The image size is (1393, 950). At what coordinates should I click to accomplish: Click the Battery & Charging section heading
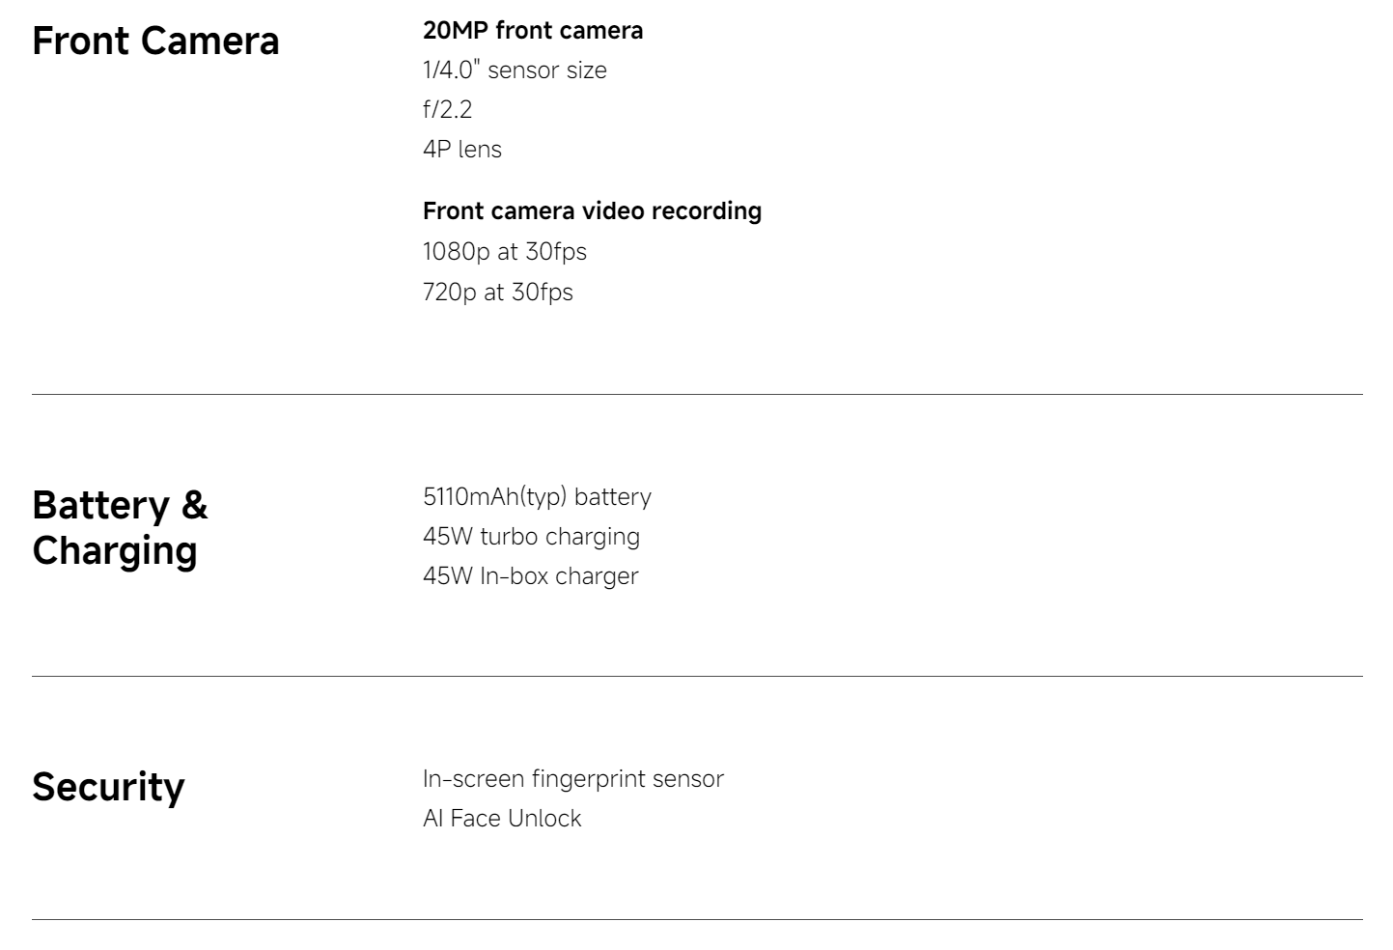pyautogui.click(x=120, y=527)
